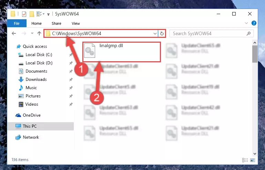
Task: Click the Documents page icon in sidebar
Action: tap(21, 71)
